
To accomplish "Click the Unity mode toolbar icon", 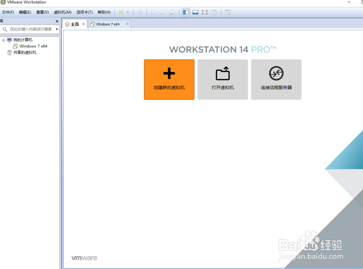I will (215, 12).
